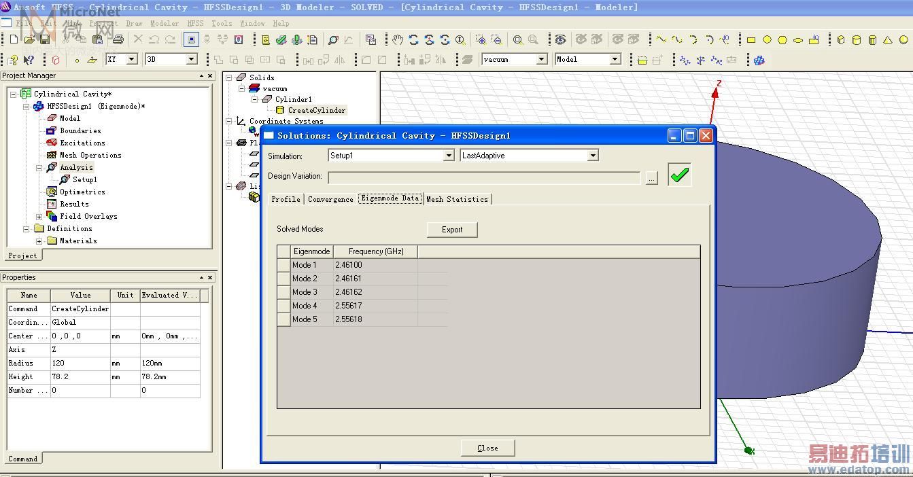The image size is (913, 477).
Task: Open the Simulation Setup1 dropdown
Action: point(449,156)
